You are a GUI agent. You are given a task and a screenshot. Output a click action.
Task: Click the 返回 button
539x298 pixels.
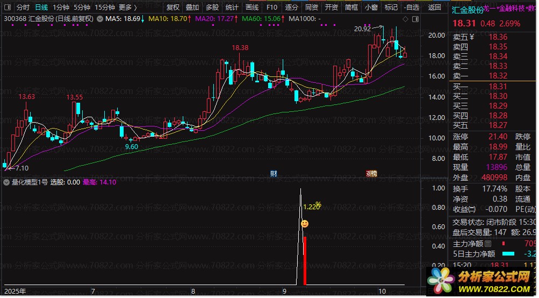(x=434, y=8)
